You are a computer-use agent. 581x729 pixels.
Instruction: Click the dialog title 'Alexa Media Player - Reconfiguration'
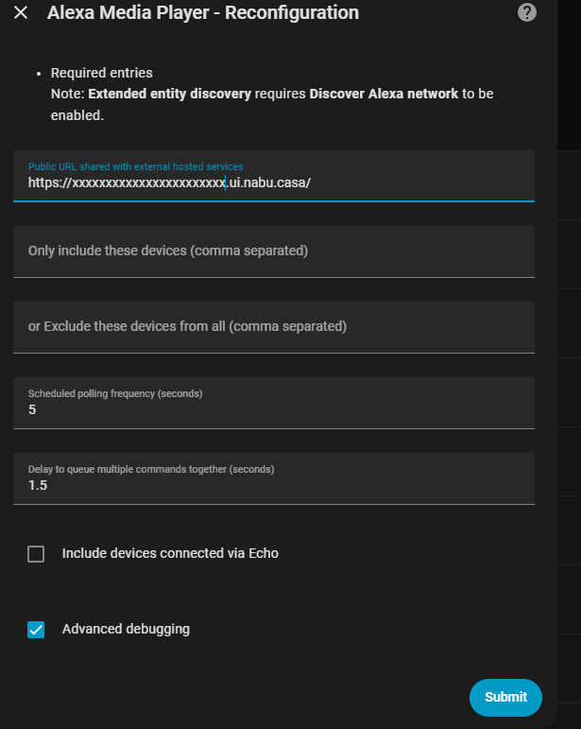[x=203, y=13]
